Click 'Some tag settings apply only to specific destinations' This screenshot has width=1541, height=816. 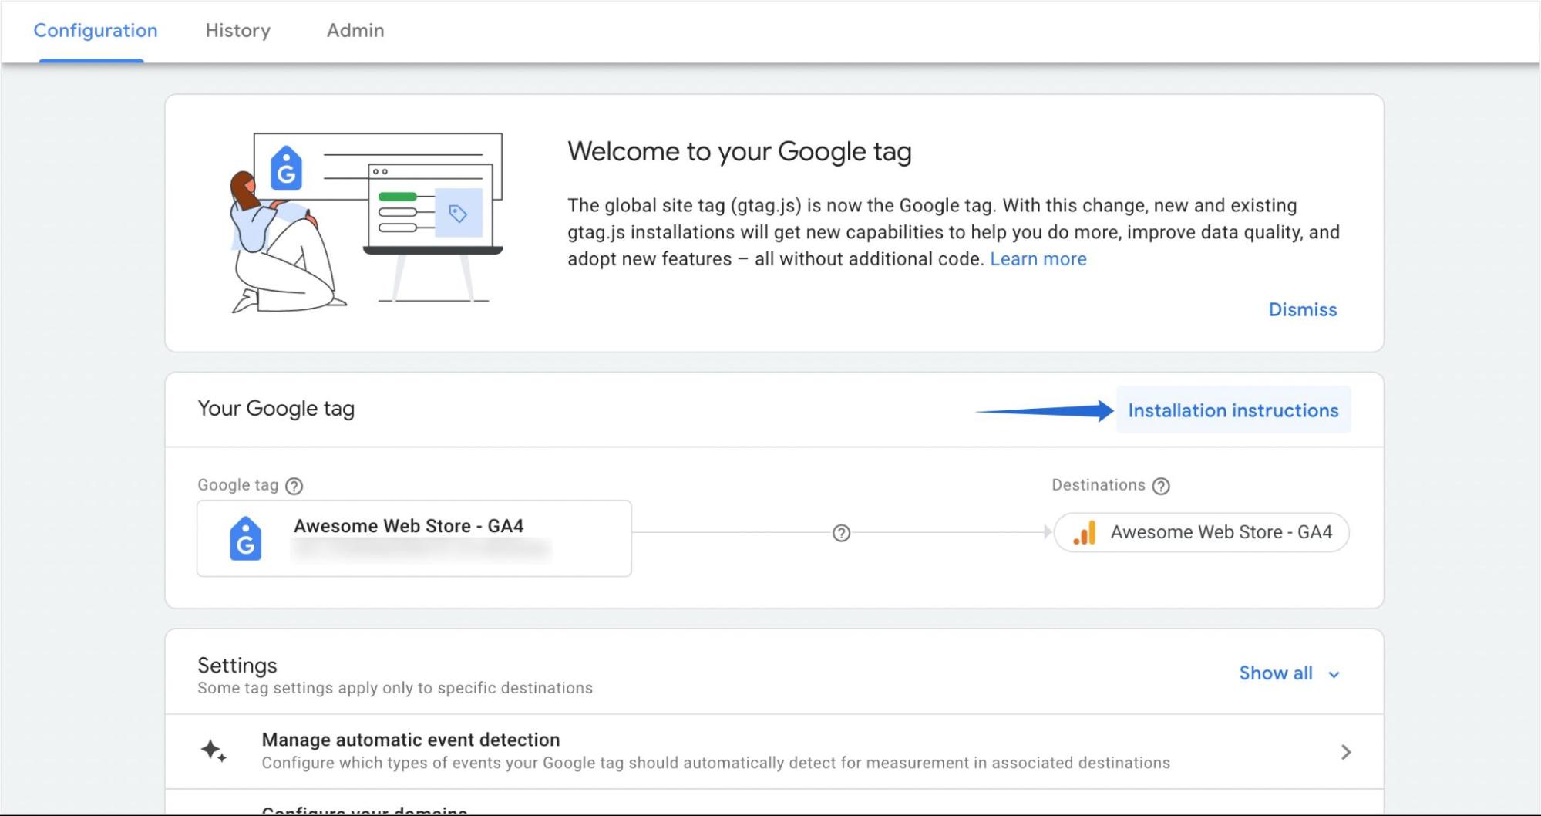click(395, 688)
